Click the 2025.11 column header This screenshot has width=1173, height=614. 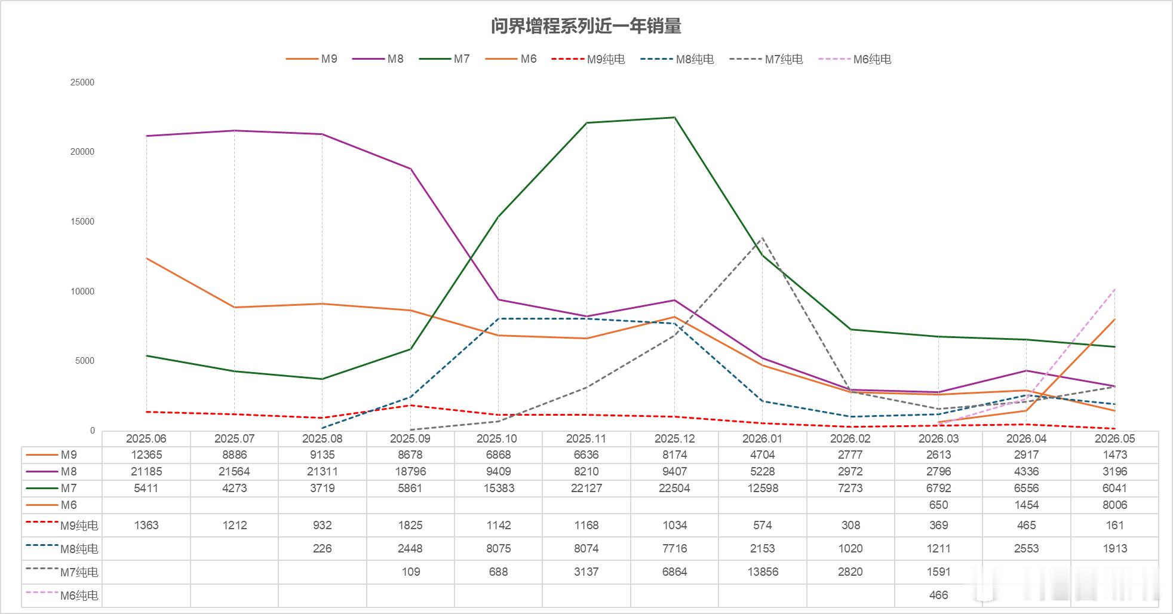point(586,438)
